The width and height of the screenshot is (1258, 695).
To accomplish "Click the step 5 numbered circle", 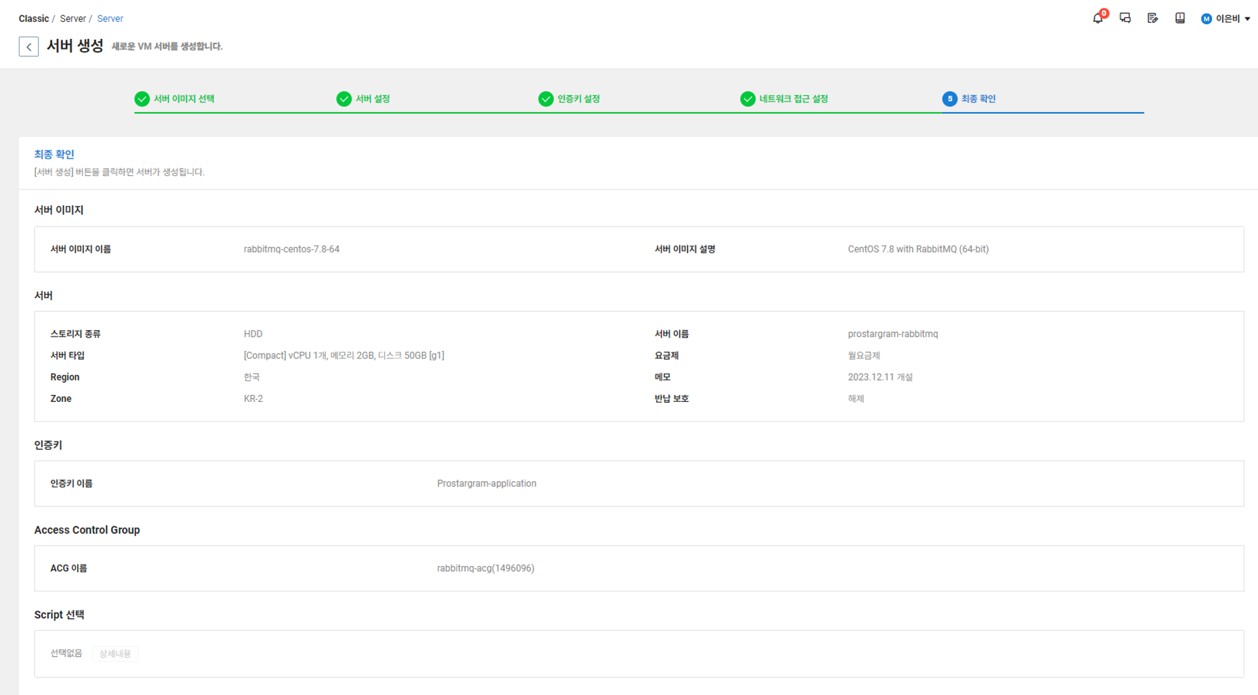I will (949, 99).
